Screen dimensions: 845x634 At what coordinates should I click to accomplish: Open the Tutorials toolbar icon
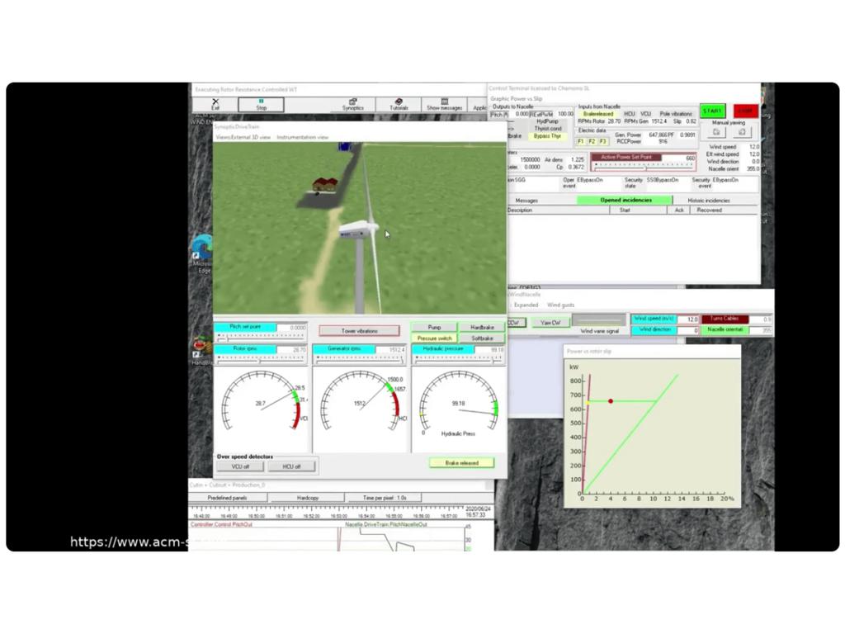[399, 104]
